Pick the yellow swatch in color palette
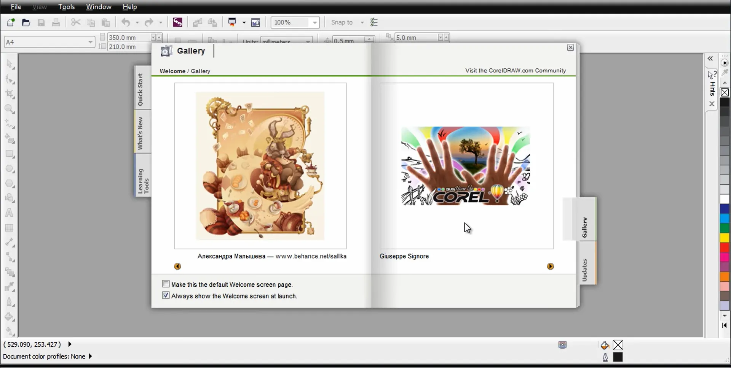 coord(724,238)
